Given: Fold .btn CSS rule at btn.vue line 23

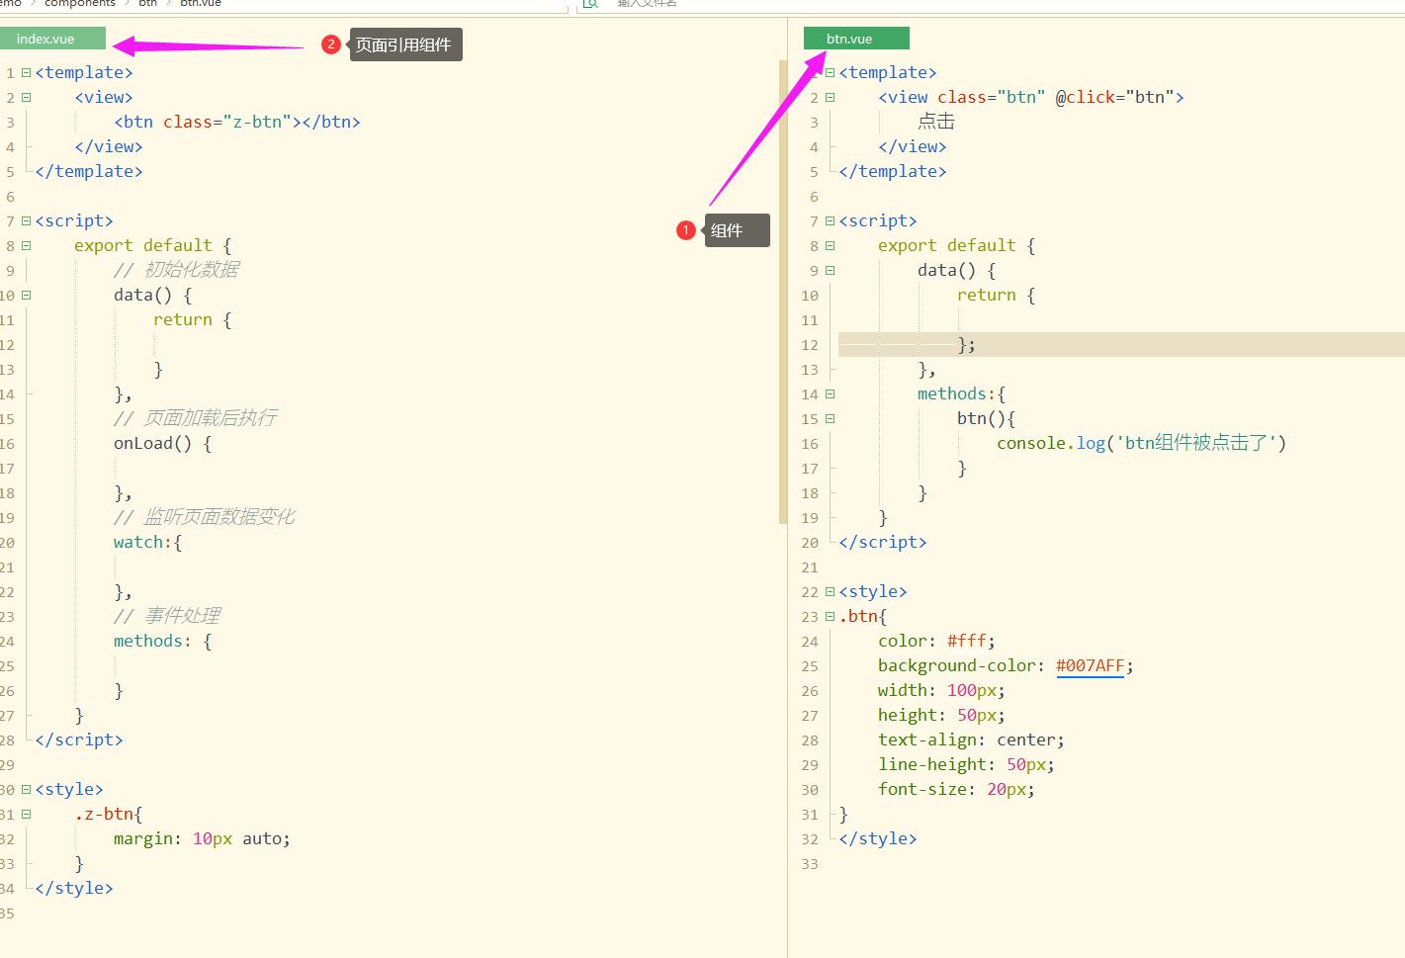Looking at the screenshot, I should tap(830, 616).
